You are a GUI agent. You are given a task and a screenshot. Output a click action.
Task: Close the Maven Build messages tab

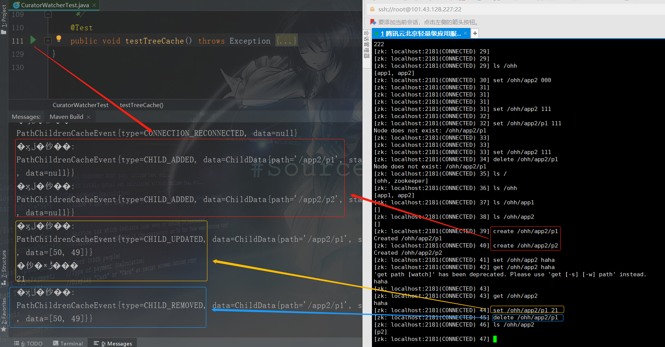[x=88, y=117]
